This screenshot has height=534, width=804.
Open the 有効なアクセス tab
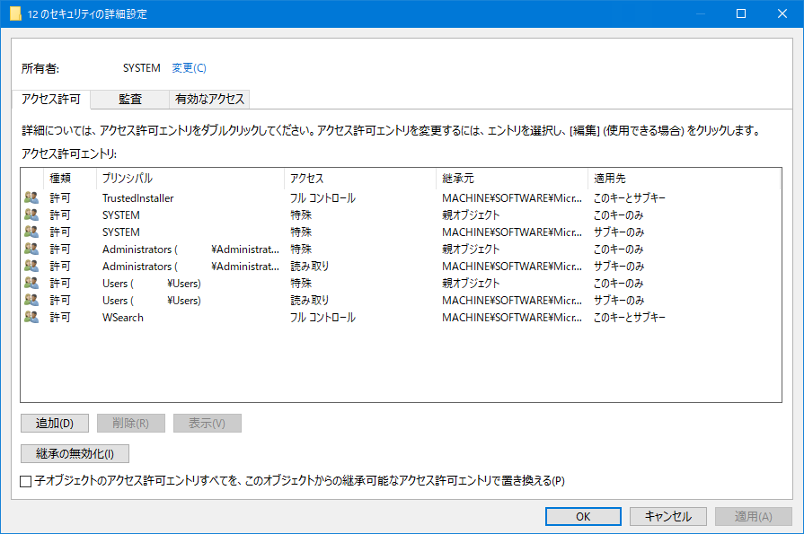click(x=208, y=99)
